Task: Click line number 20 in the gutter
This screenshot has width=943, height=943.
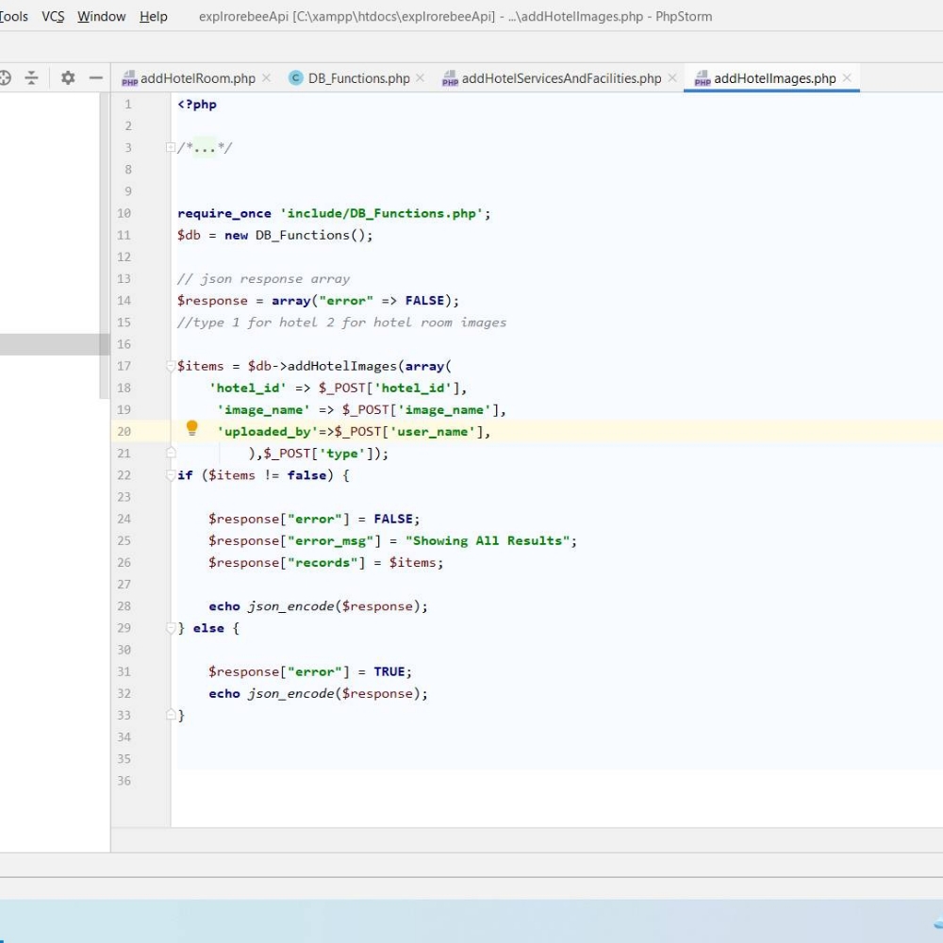Action: point(124,432)
